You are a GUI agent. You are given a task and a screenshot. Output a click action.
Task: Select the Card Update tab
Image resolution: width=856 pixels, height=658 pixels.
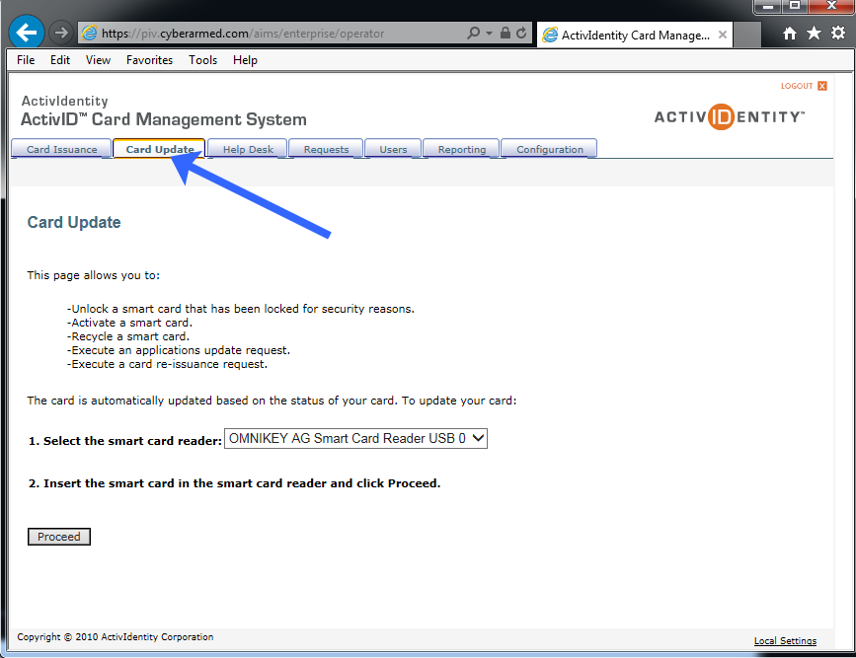click(159, 149)
